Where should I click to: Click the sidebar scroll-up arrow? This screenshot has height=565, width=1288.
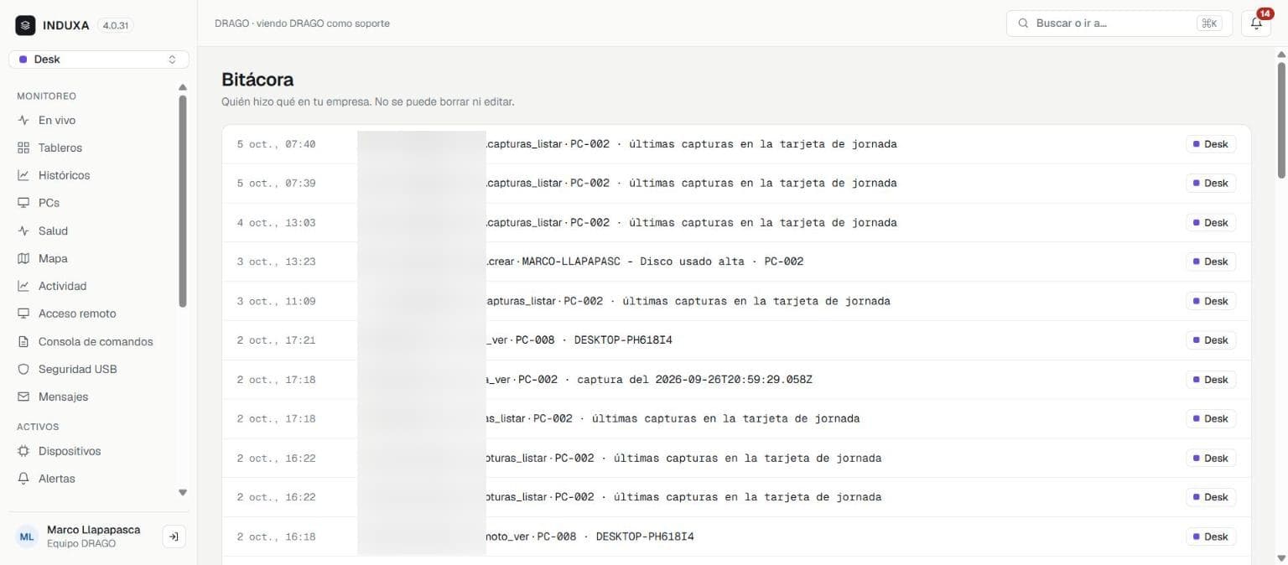[183, 87]
